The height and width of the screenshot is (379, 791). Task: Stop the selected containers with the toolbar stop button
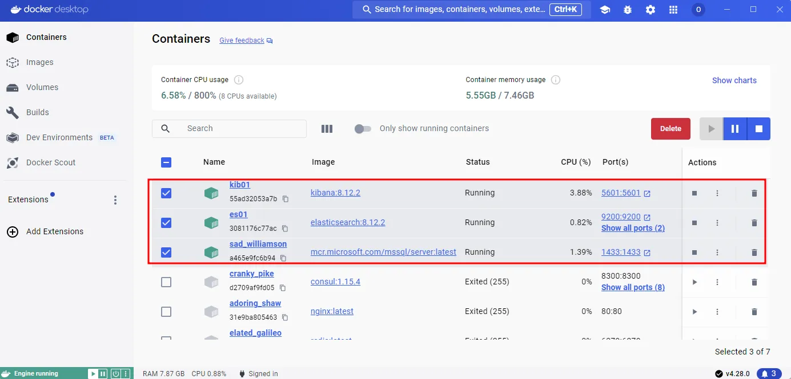759,129
